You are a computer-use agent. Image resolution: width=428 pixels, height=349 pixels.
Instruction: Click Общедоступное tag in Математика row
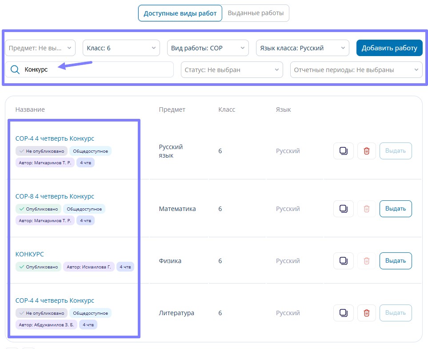click(84, 209)
